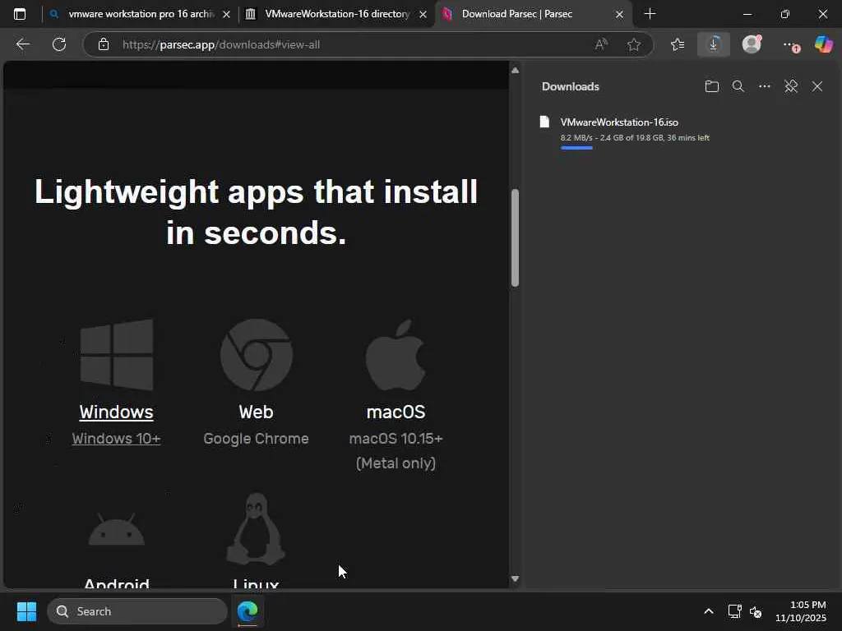Click the Web download label
Image resolution: width=842 pixels, height=631 pixels.
click(x=257, y=412)
